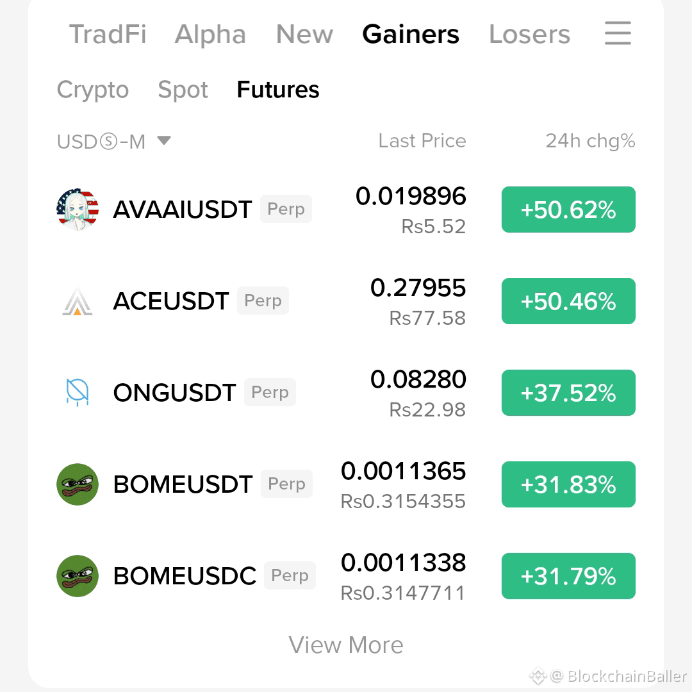Open the ACEUSDT Perp row

coord(346,301)
